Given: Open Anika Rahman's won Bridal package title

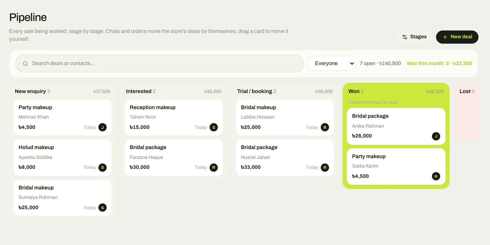Looking at the screenshot, I should [x=370, y=116].
